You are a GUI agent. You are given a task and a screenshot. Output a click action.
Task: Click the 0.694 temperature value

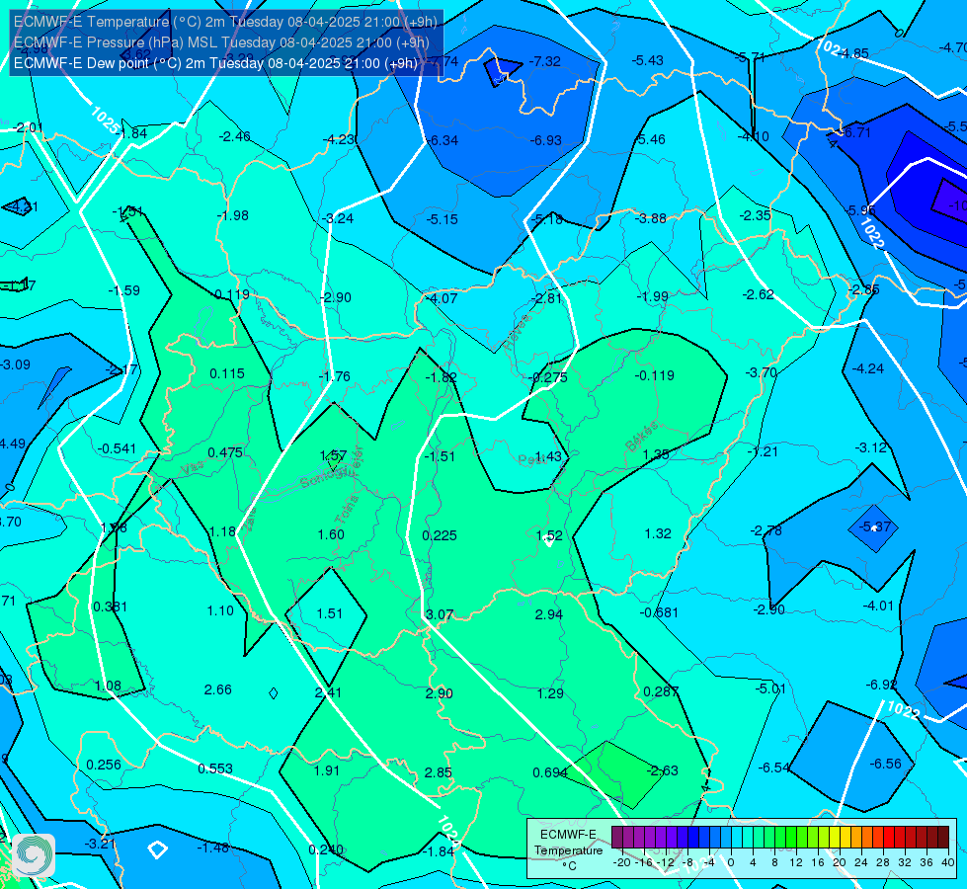549,773
